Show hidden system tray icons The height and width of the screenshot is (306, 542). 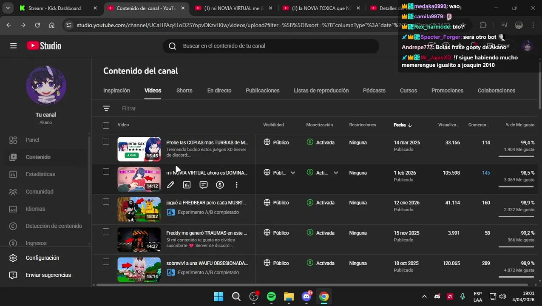424,296
